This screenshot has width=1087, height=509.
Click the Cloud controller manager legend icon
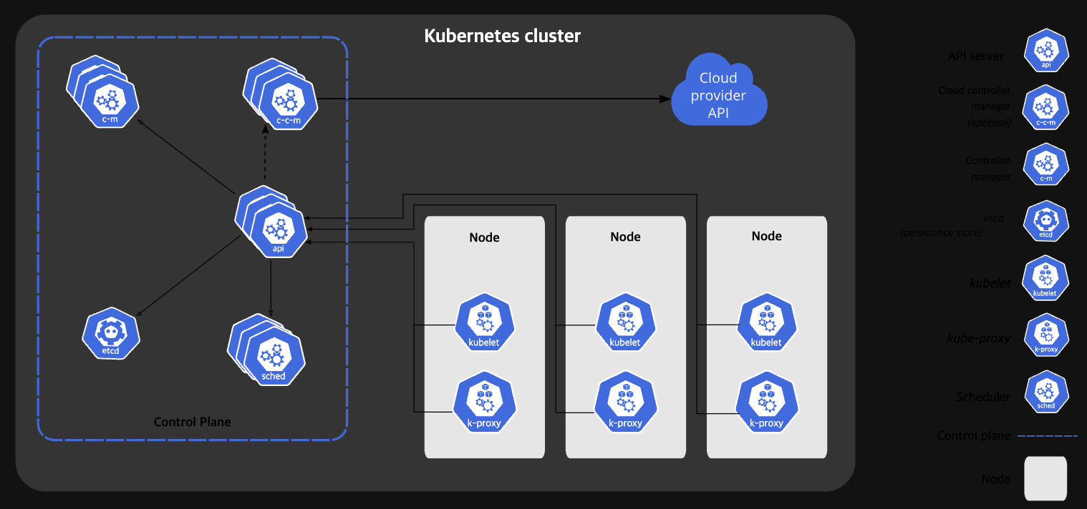[1046, 108]
